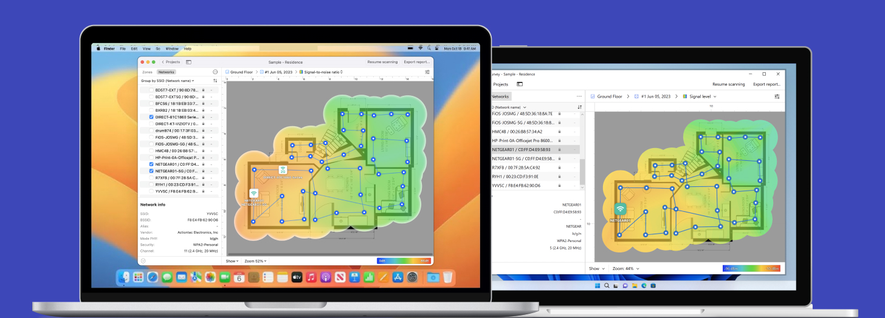Open Group by SSID dropdown in Mac panel
Viewport: 885px width, 318px height.
(x=168, y=80)
